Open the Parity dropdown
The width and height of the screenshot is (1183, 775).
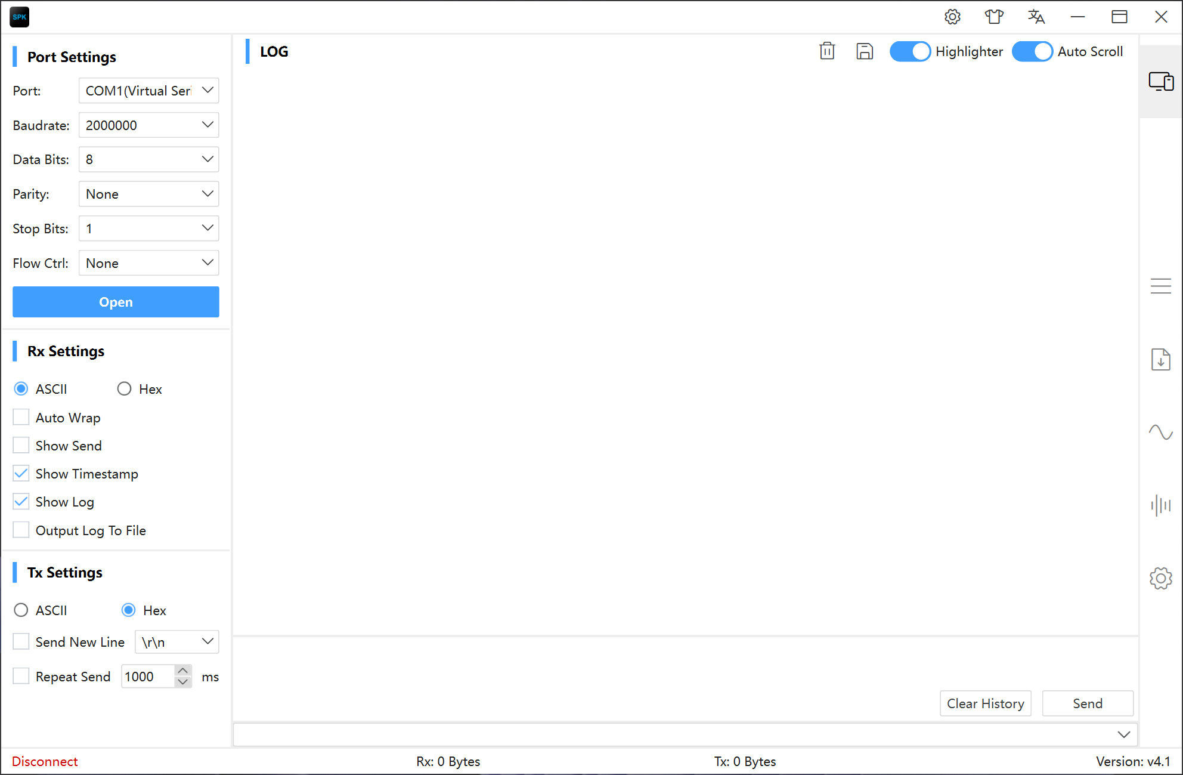(x=149, y=194)
